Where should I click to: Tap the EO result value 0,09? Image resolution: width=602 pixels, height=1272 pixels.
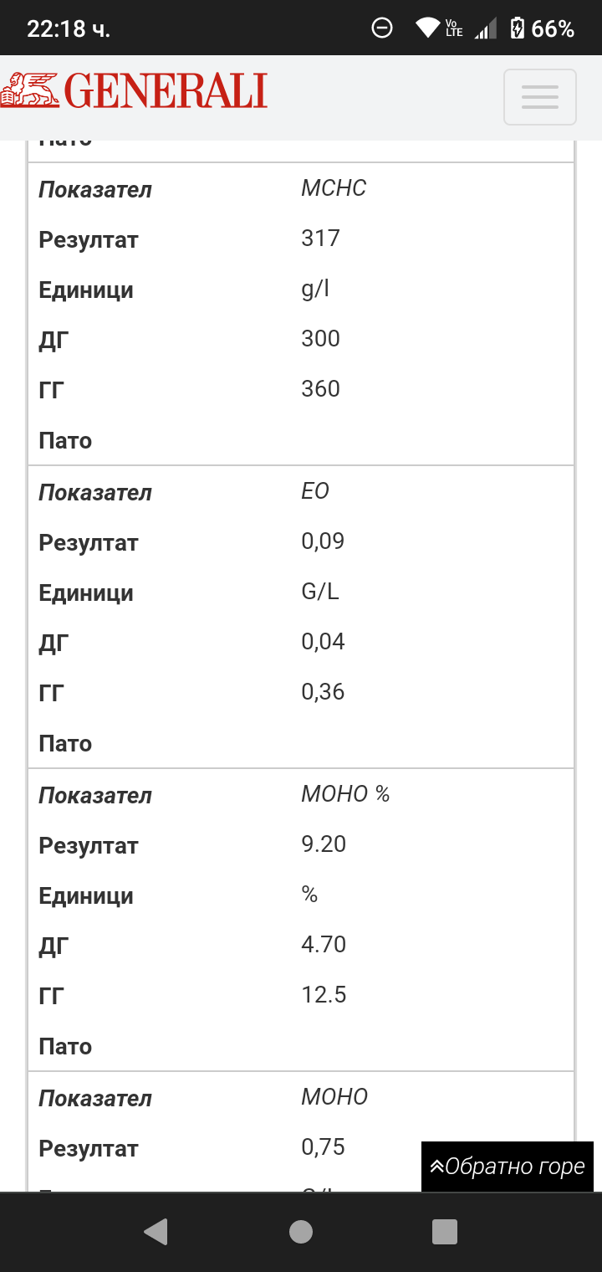[323, 541]
